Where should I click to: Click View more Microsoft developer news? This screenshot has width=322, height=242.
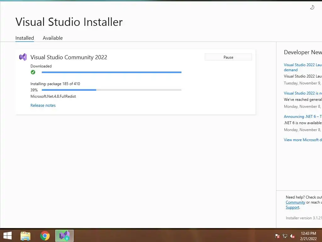tap(303, 140)
